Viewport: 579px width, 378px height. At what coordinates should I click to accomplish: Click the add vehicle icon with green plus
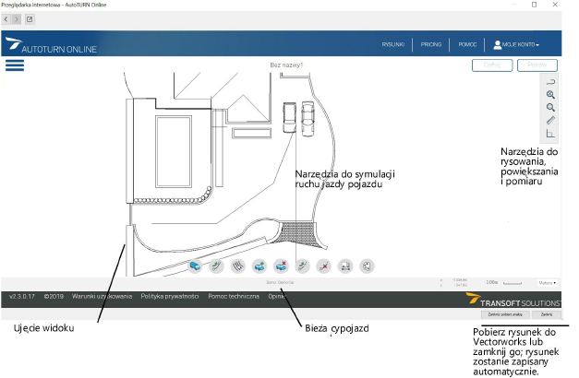pos(259,266)
